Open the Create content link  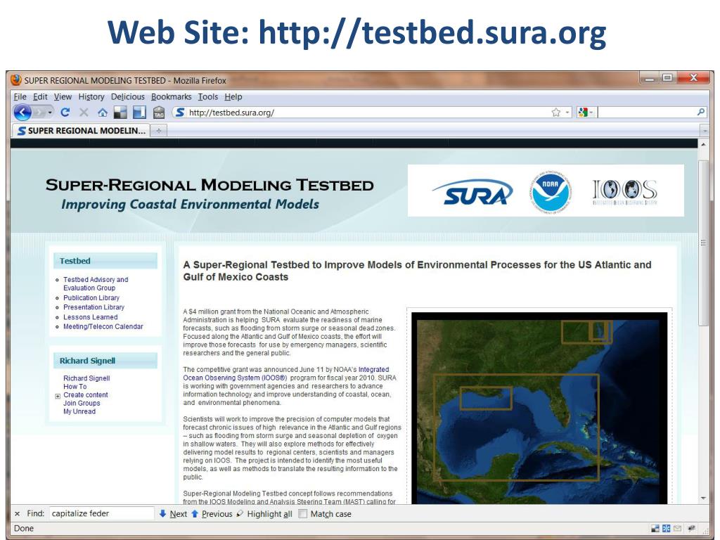pyautogui.click(x=85, y=395)
